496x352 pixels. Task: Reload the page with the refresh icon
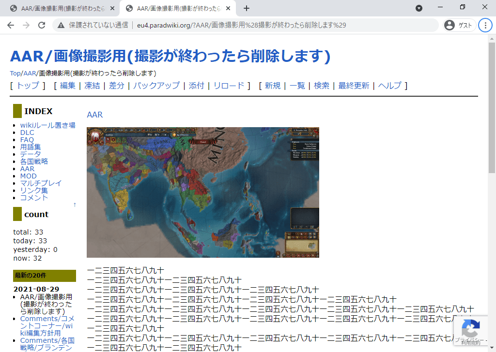[42, 25]
